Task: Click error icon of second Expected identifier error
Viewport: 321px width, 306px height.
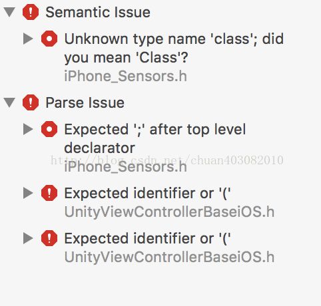Action: (49, 238)
